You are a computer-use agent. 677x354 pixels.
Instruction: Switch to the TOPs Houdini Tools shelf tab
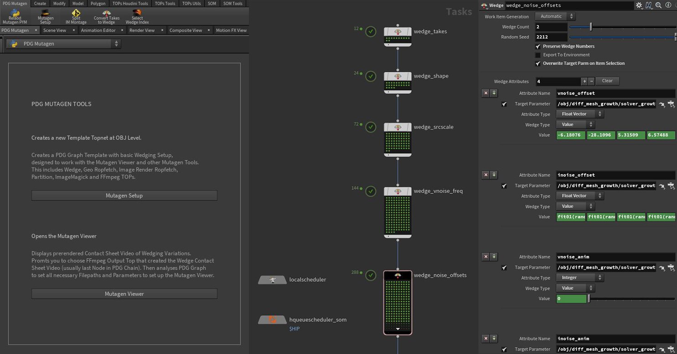click(130, 4)
